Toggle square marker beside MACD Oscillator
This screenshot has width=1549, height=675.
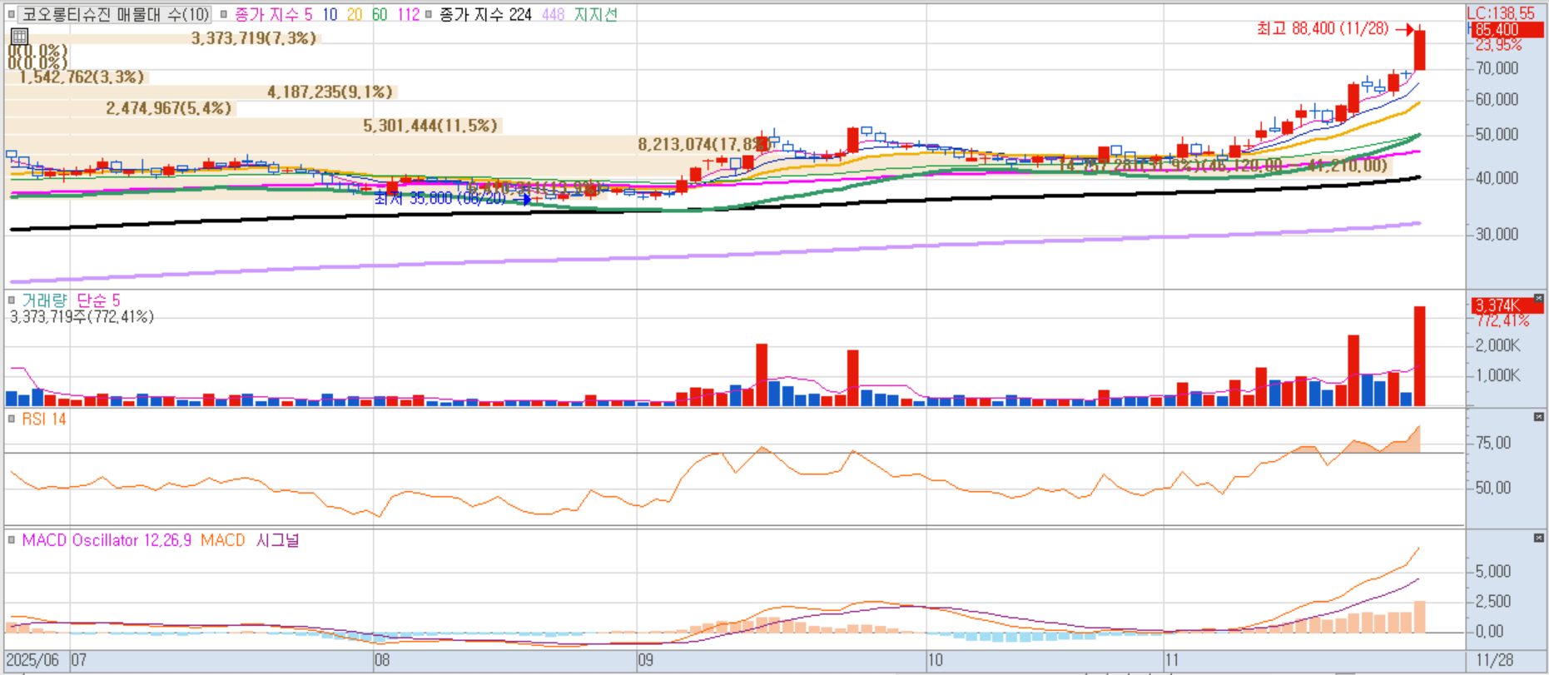coord(12,540)
